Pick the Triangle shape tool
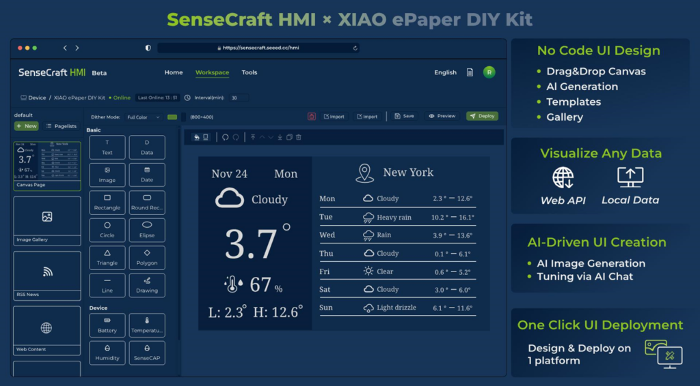700x386 pixels. 107,257
